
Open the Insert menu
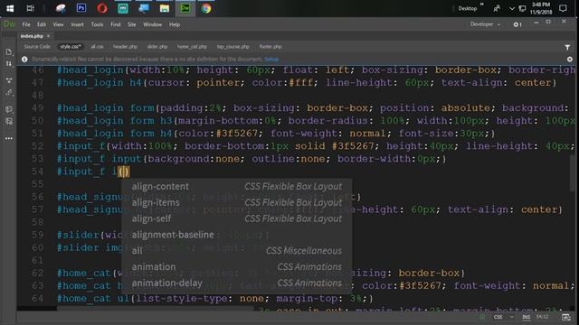(77, 24)
